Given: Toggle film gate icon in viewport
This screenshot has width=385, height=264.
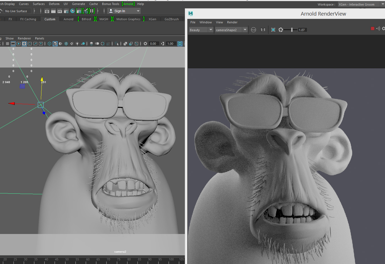Looking at the screenshot, I should [13, 44].
